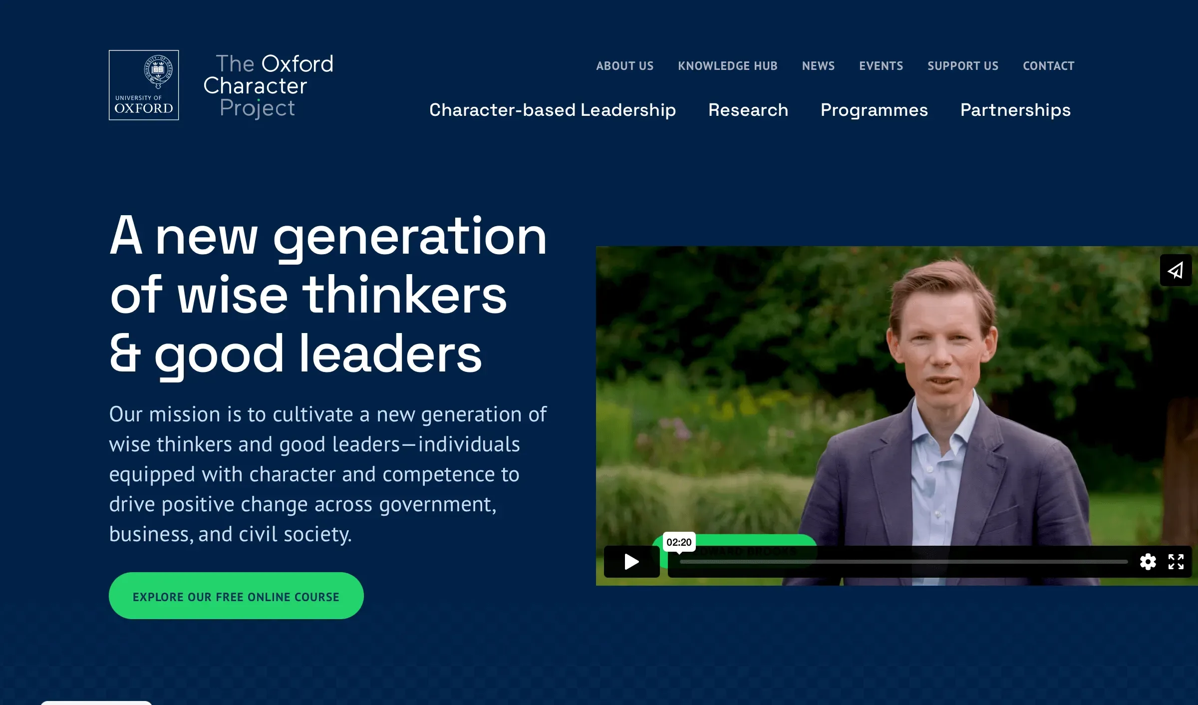Open the Partnerships navigation item
This screenshot has height=705, width=1198.
point(1015,110)
